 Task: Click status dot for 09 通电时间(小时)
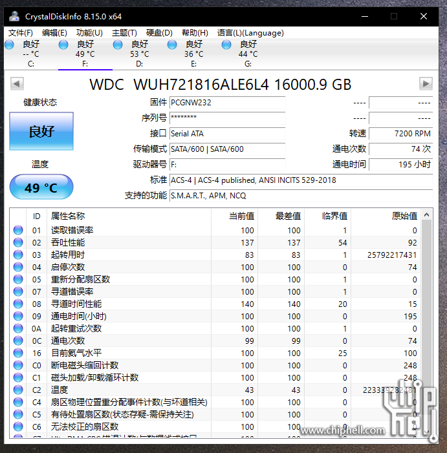[18, 316]
